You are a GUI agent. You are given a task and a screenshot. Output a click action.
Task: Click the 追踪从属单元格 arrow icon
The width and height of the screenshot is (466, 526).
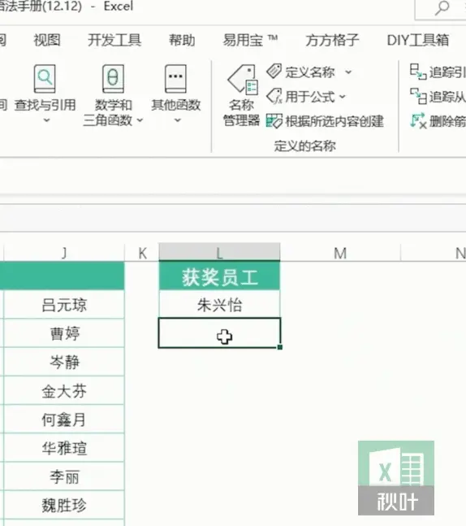[418, 96]
